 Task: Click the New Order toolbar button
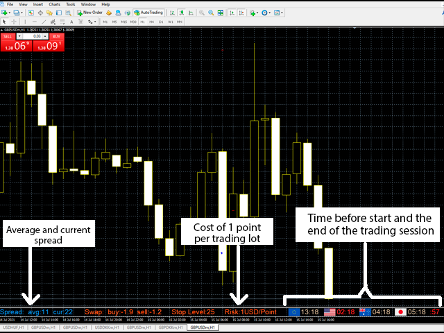pos(89,12)
